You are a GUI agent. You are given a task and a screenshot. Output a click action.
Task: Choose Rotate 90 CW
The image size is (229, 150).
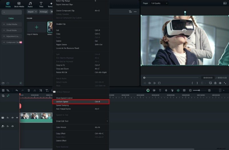[x=81, y=72]
